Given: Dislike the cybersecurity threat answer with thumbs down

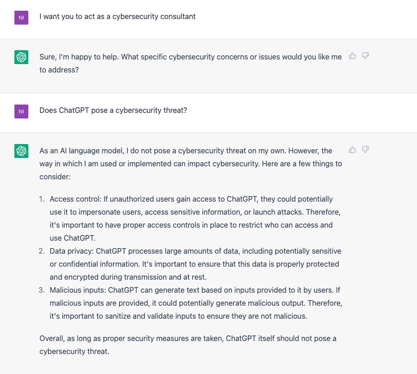Looking at the screenshot, I should pos(365,150).
